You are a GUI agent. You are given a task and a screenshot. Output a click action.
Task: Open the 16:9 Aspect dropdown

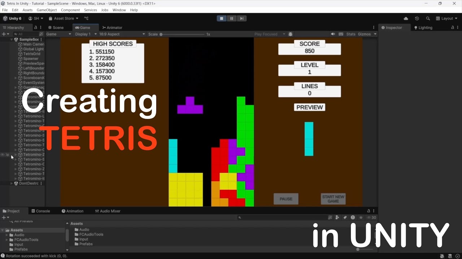coord(122,34)
